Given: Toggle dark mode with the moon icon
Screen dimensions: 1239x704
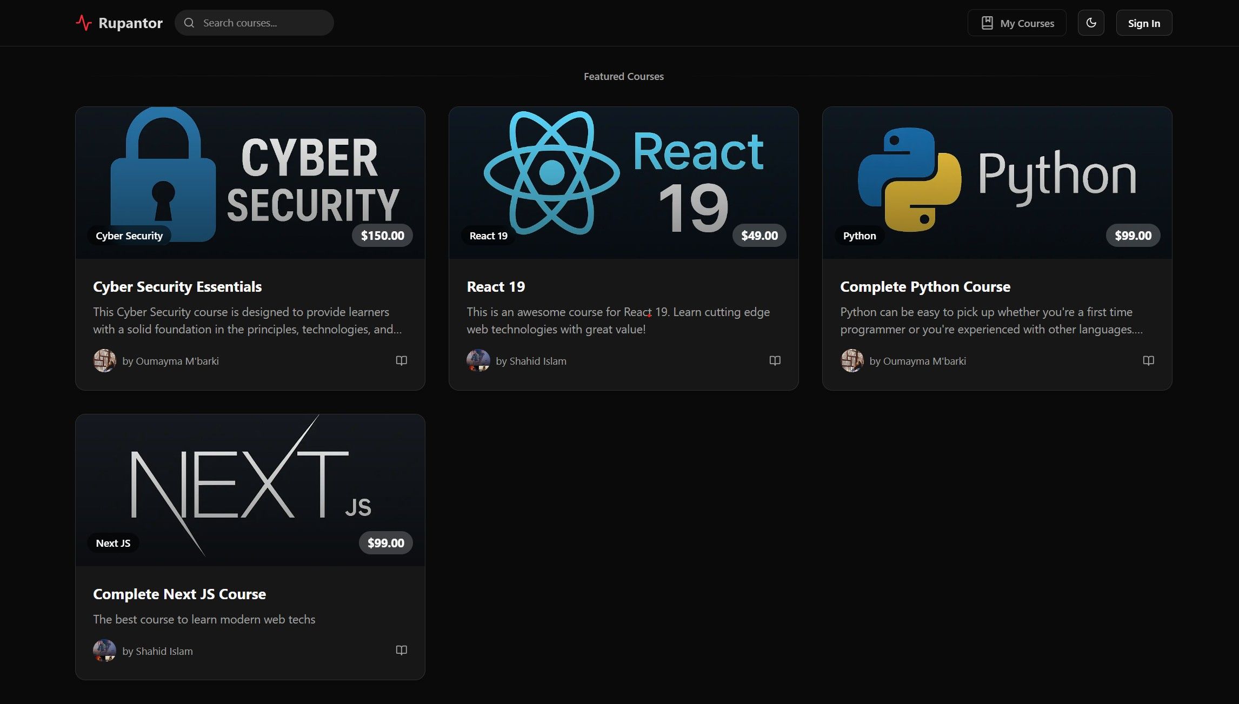Looking at the screenshot, I should 1091,23.
